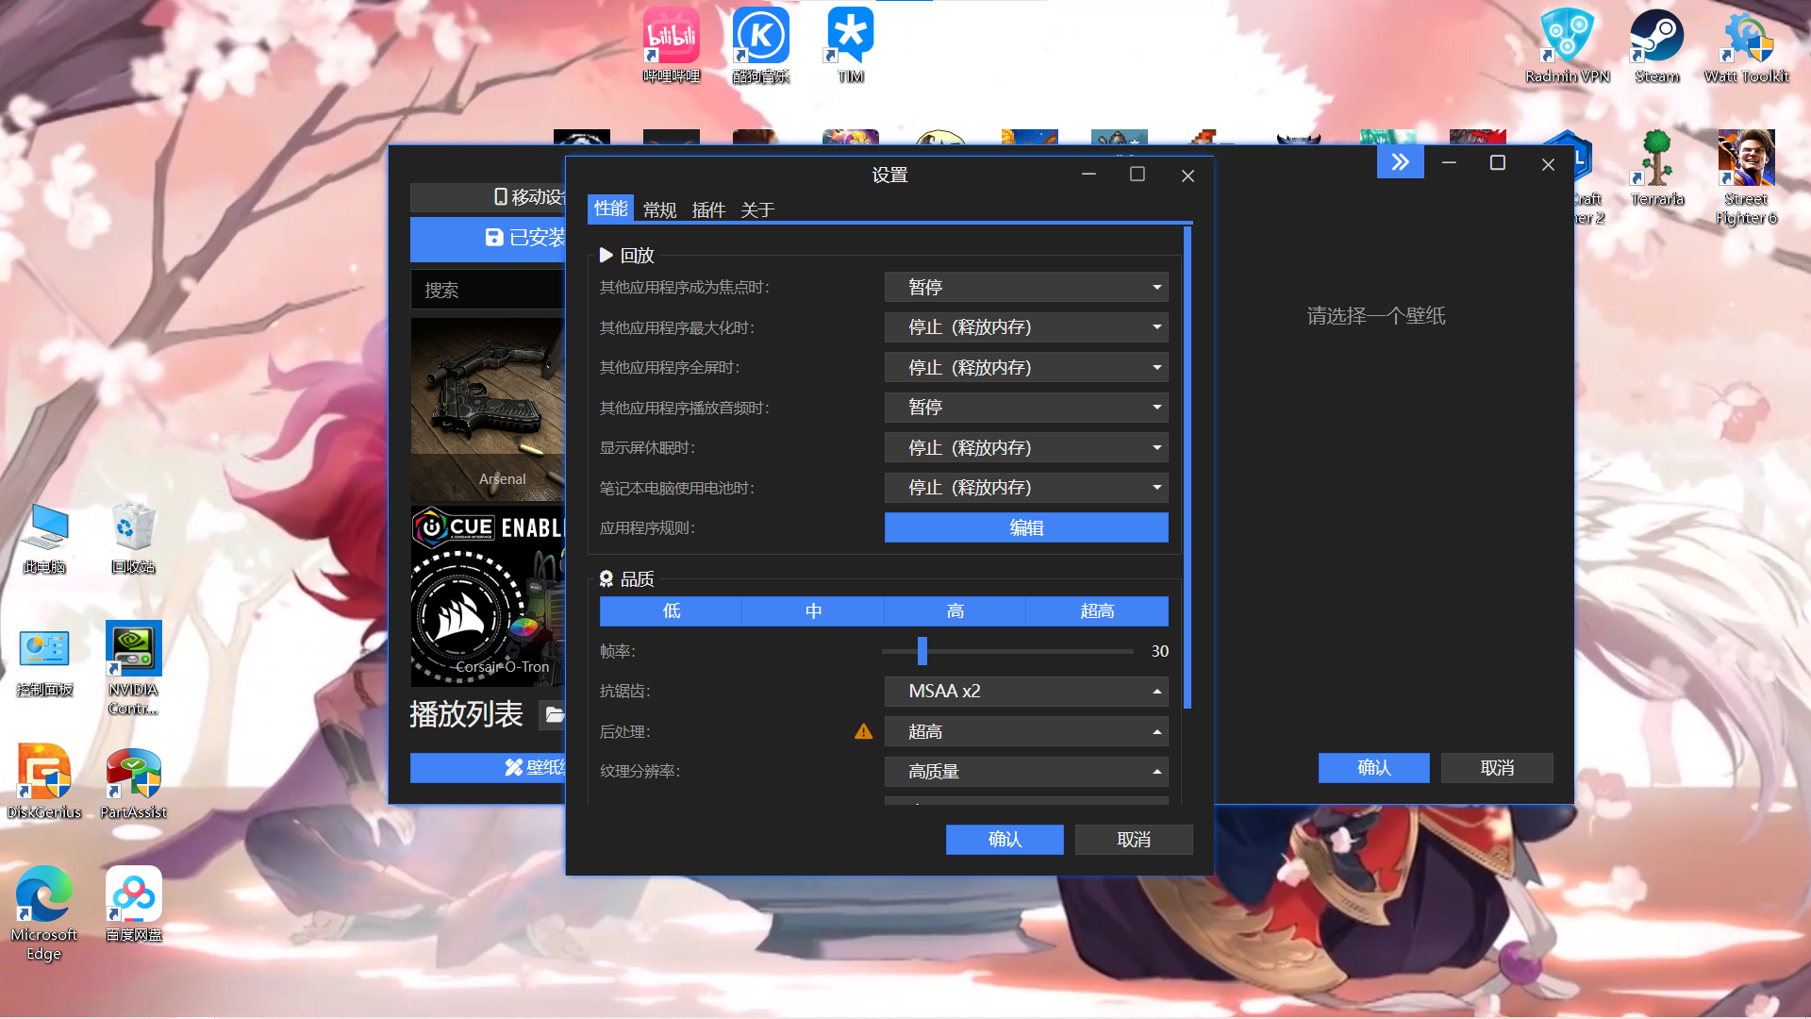The width and height of the screenshot is (1811, 1019).
Task: Click the 移动设备 button in main window
Action: point(488,197)
